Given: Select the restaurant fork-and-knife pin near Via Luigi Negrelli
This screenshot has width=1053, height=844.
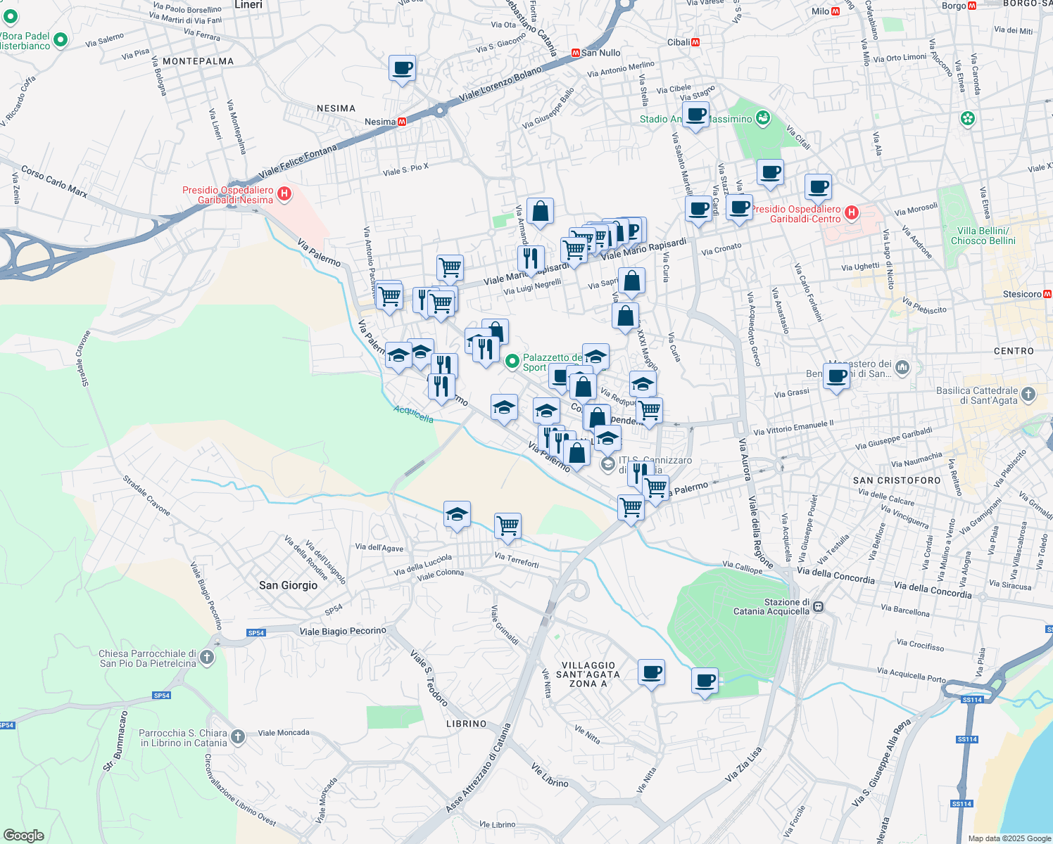Looking at the screenshot, I should pos(531,259).
